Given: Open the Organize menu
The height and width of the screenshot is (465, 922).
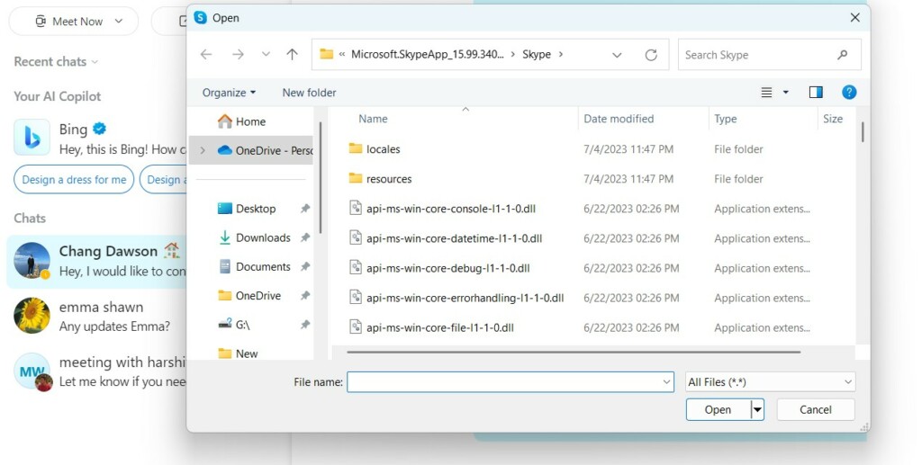Looking at the screenshot, I should coord(229,93).
